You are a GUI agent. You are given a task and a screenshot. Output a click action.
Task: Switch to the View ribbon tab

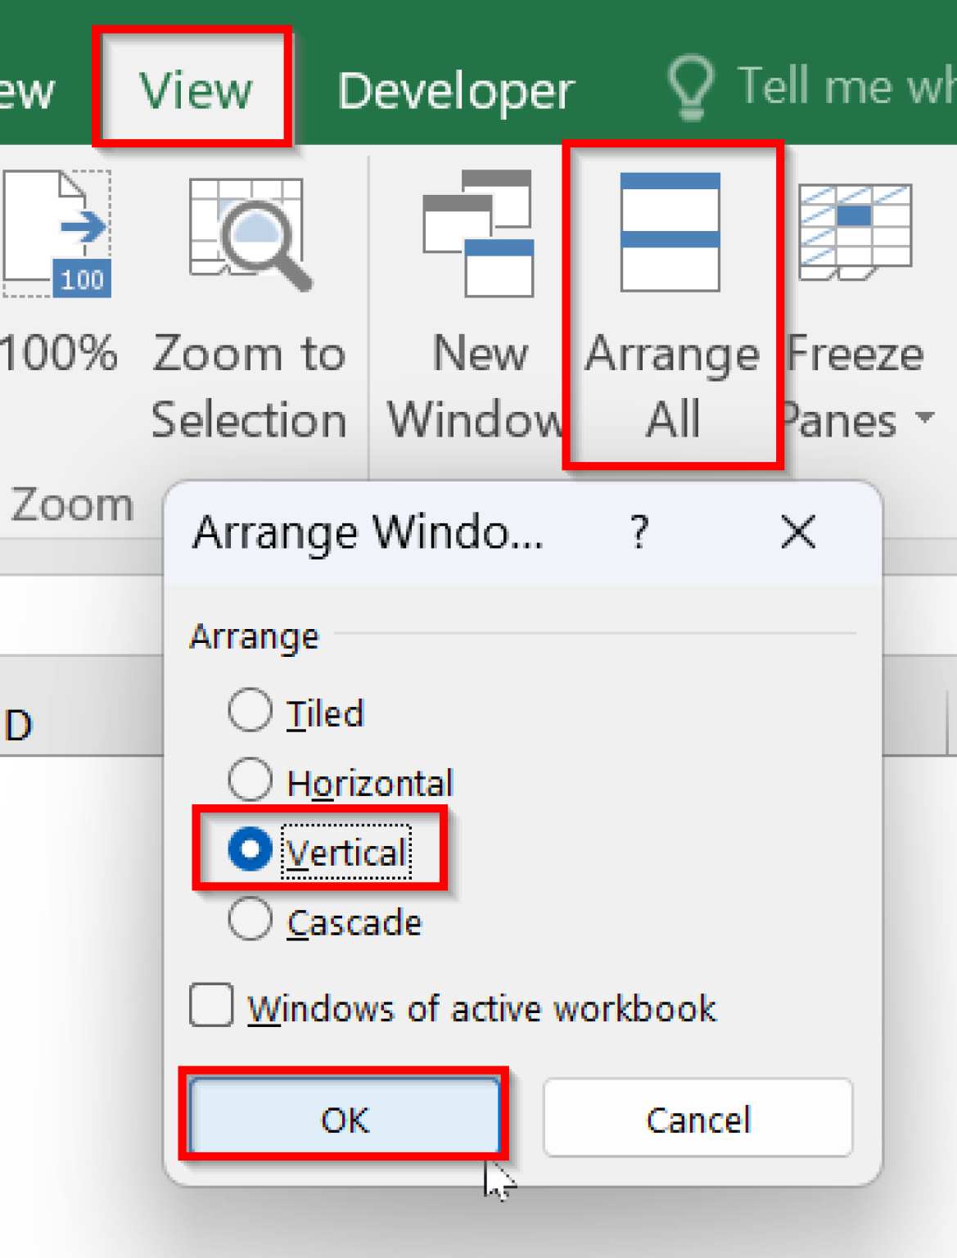pos(196,88)
